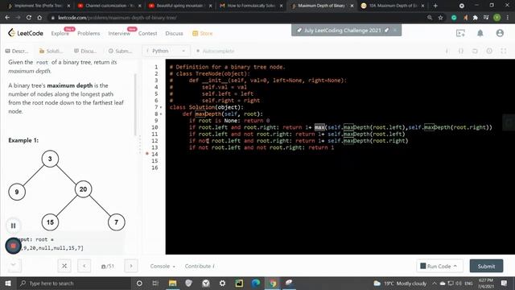Click the Type here to search box
515x290 pixels.
pyautogui.click(x=73, y=283)
